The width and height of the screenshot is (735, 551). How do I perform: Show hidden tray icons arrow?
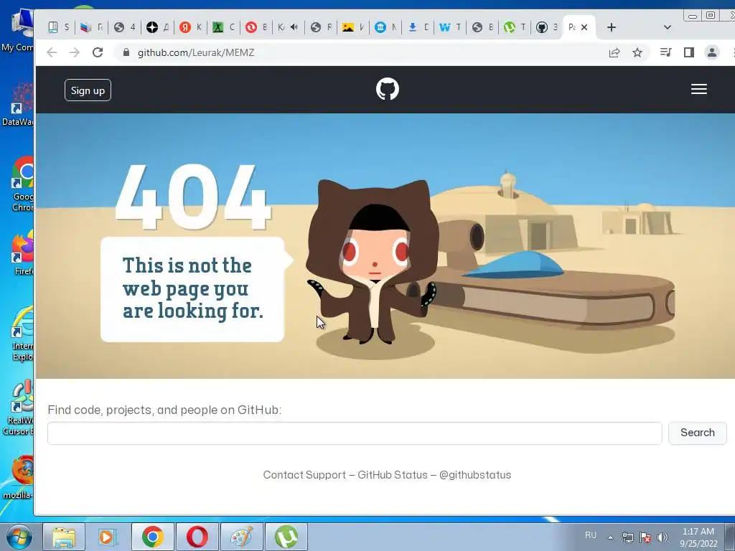point(610,537)
